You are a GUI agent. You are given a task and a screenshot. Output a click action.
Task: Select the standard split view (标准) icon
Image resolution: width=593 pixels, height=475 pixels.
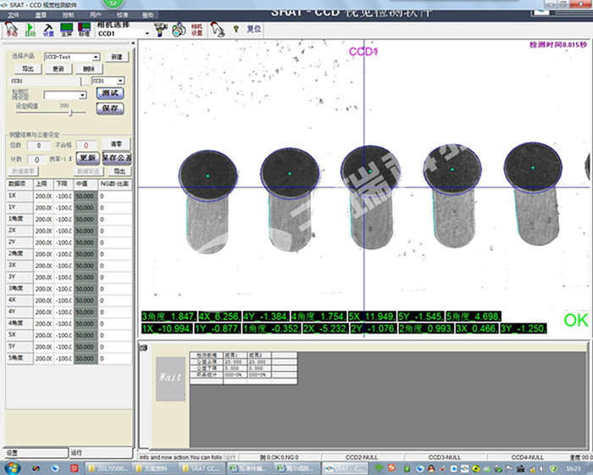tap(84, 30)
